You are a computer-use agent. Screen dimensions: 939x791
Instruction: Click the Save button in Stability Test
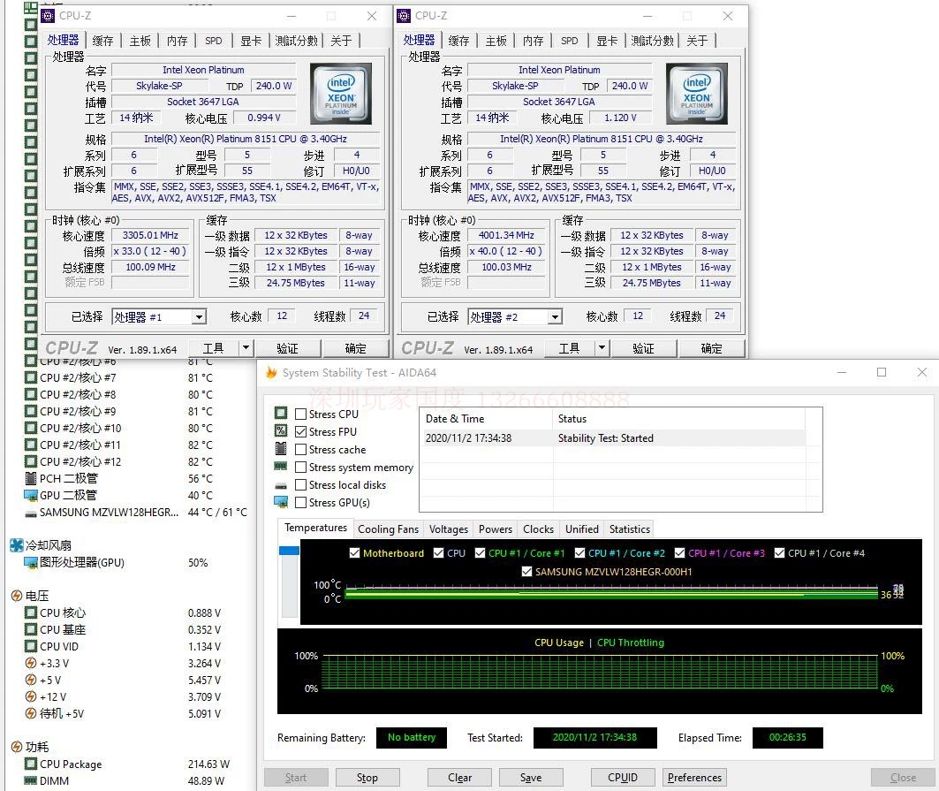pyautogui.click(x=531, y=777)
